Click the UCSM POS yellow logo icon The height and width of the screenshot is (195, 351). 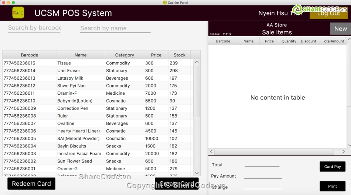(18, 13)
